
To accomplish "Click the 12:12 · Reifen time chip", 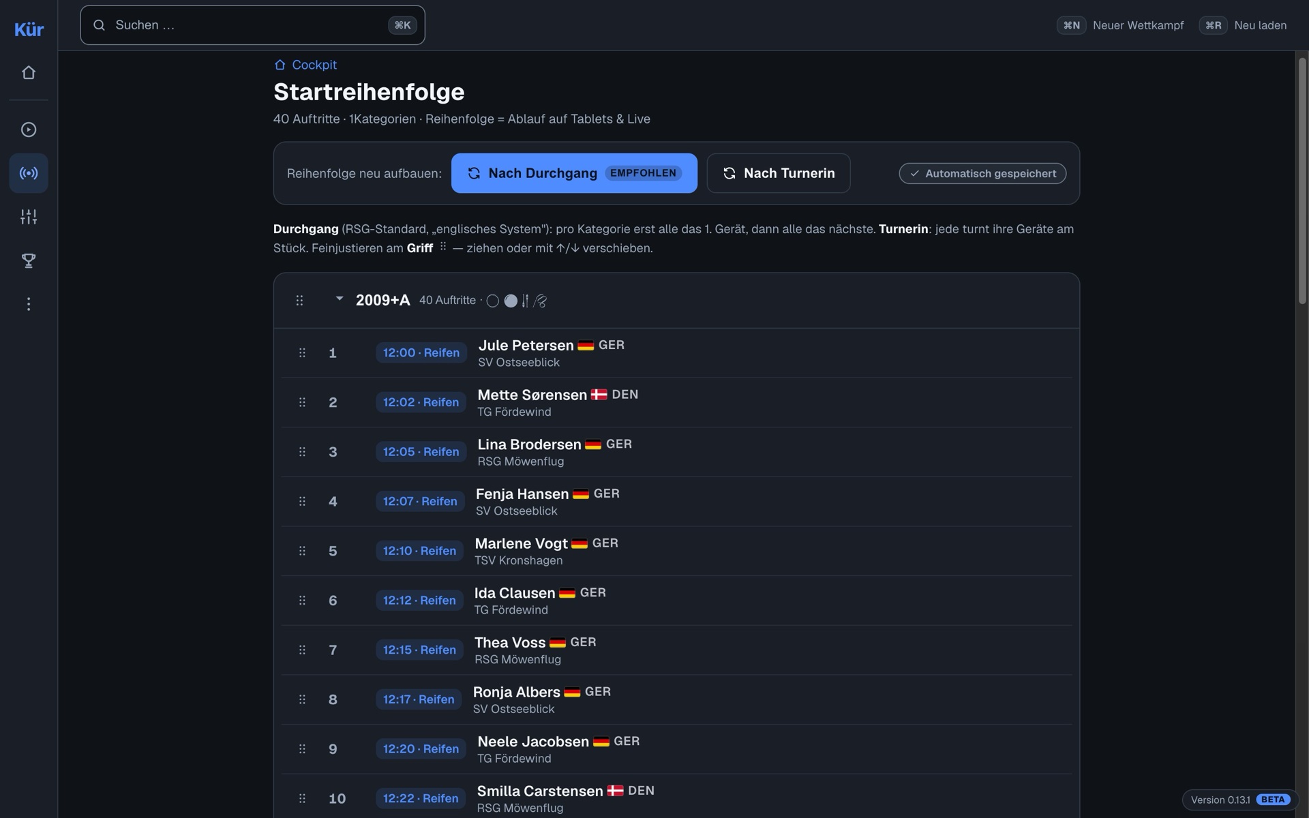I will [x=419, y=601].
